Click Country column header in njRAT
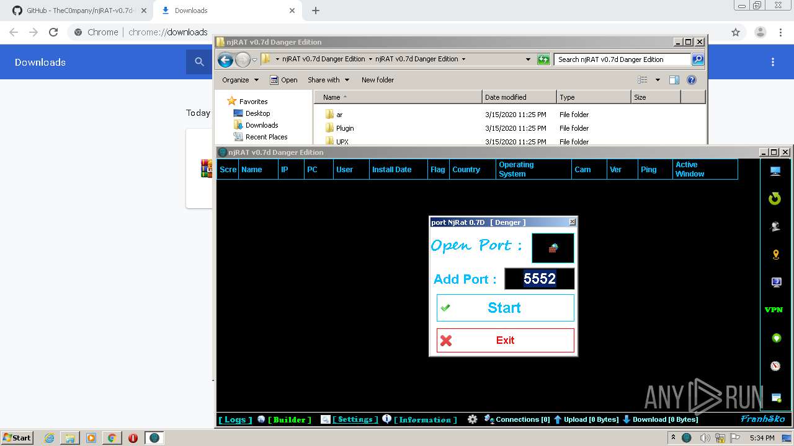This screenshot has width=794, height=446. click(473, 169)
